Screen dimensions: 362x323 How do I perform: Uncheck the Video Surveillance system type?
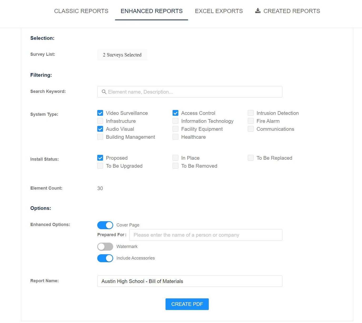[x=100, y=113]
